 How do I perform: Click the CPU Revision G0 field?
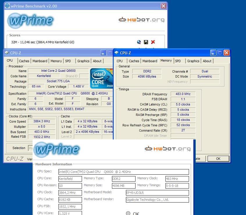pyautogui.click(x=70, y=186)
